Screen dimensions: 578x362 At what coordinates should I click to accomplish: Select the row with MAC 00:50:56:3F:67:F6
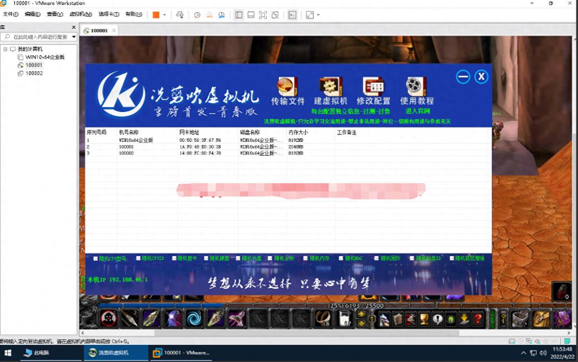tap(288, 140)
